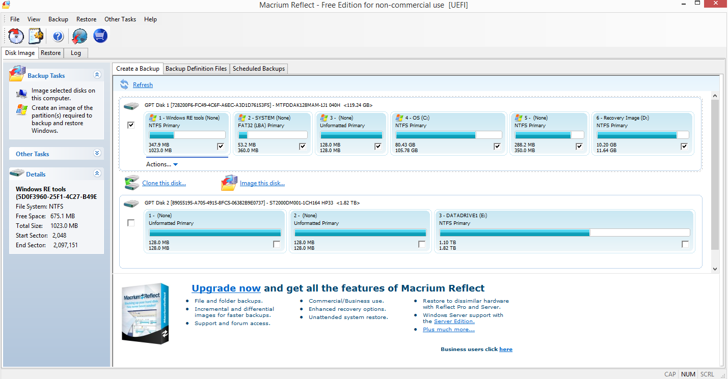Open the Help menu
Viewport: 728px width, 379px height.
150,19
